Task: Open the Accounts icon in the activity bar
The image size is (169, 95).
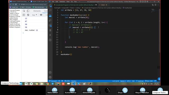Action: (50, 72)
